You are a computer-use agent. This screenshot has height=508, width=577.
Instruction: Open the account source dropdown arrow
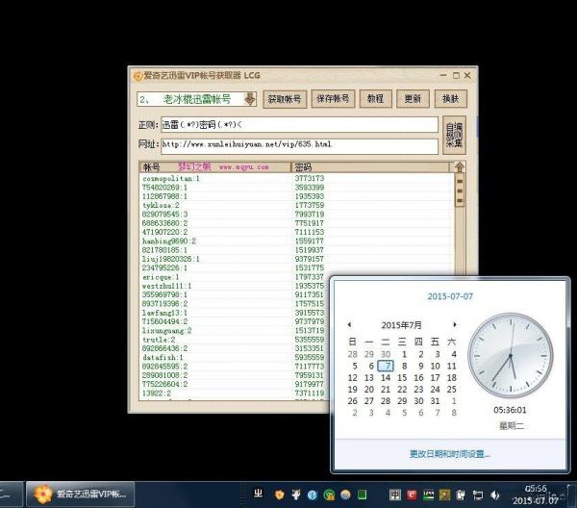coord(250,99)
